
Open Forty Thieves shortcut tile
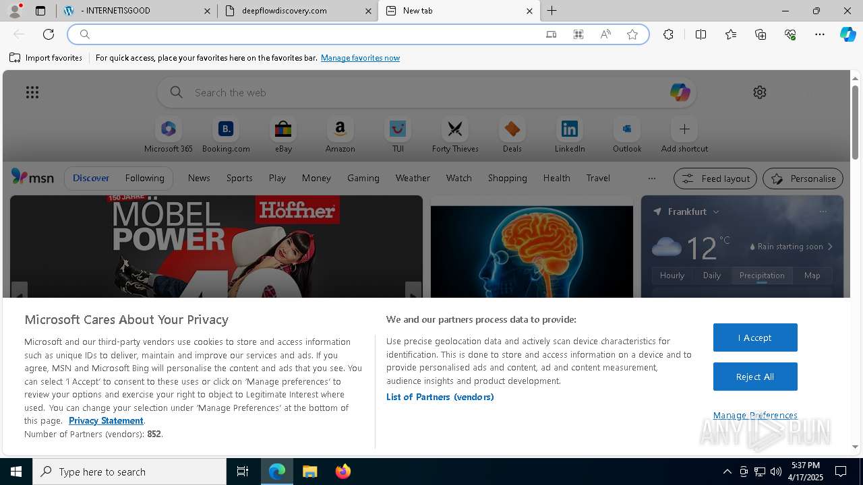click(x=455, y=135)
